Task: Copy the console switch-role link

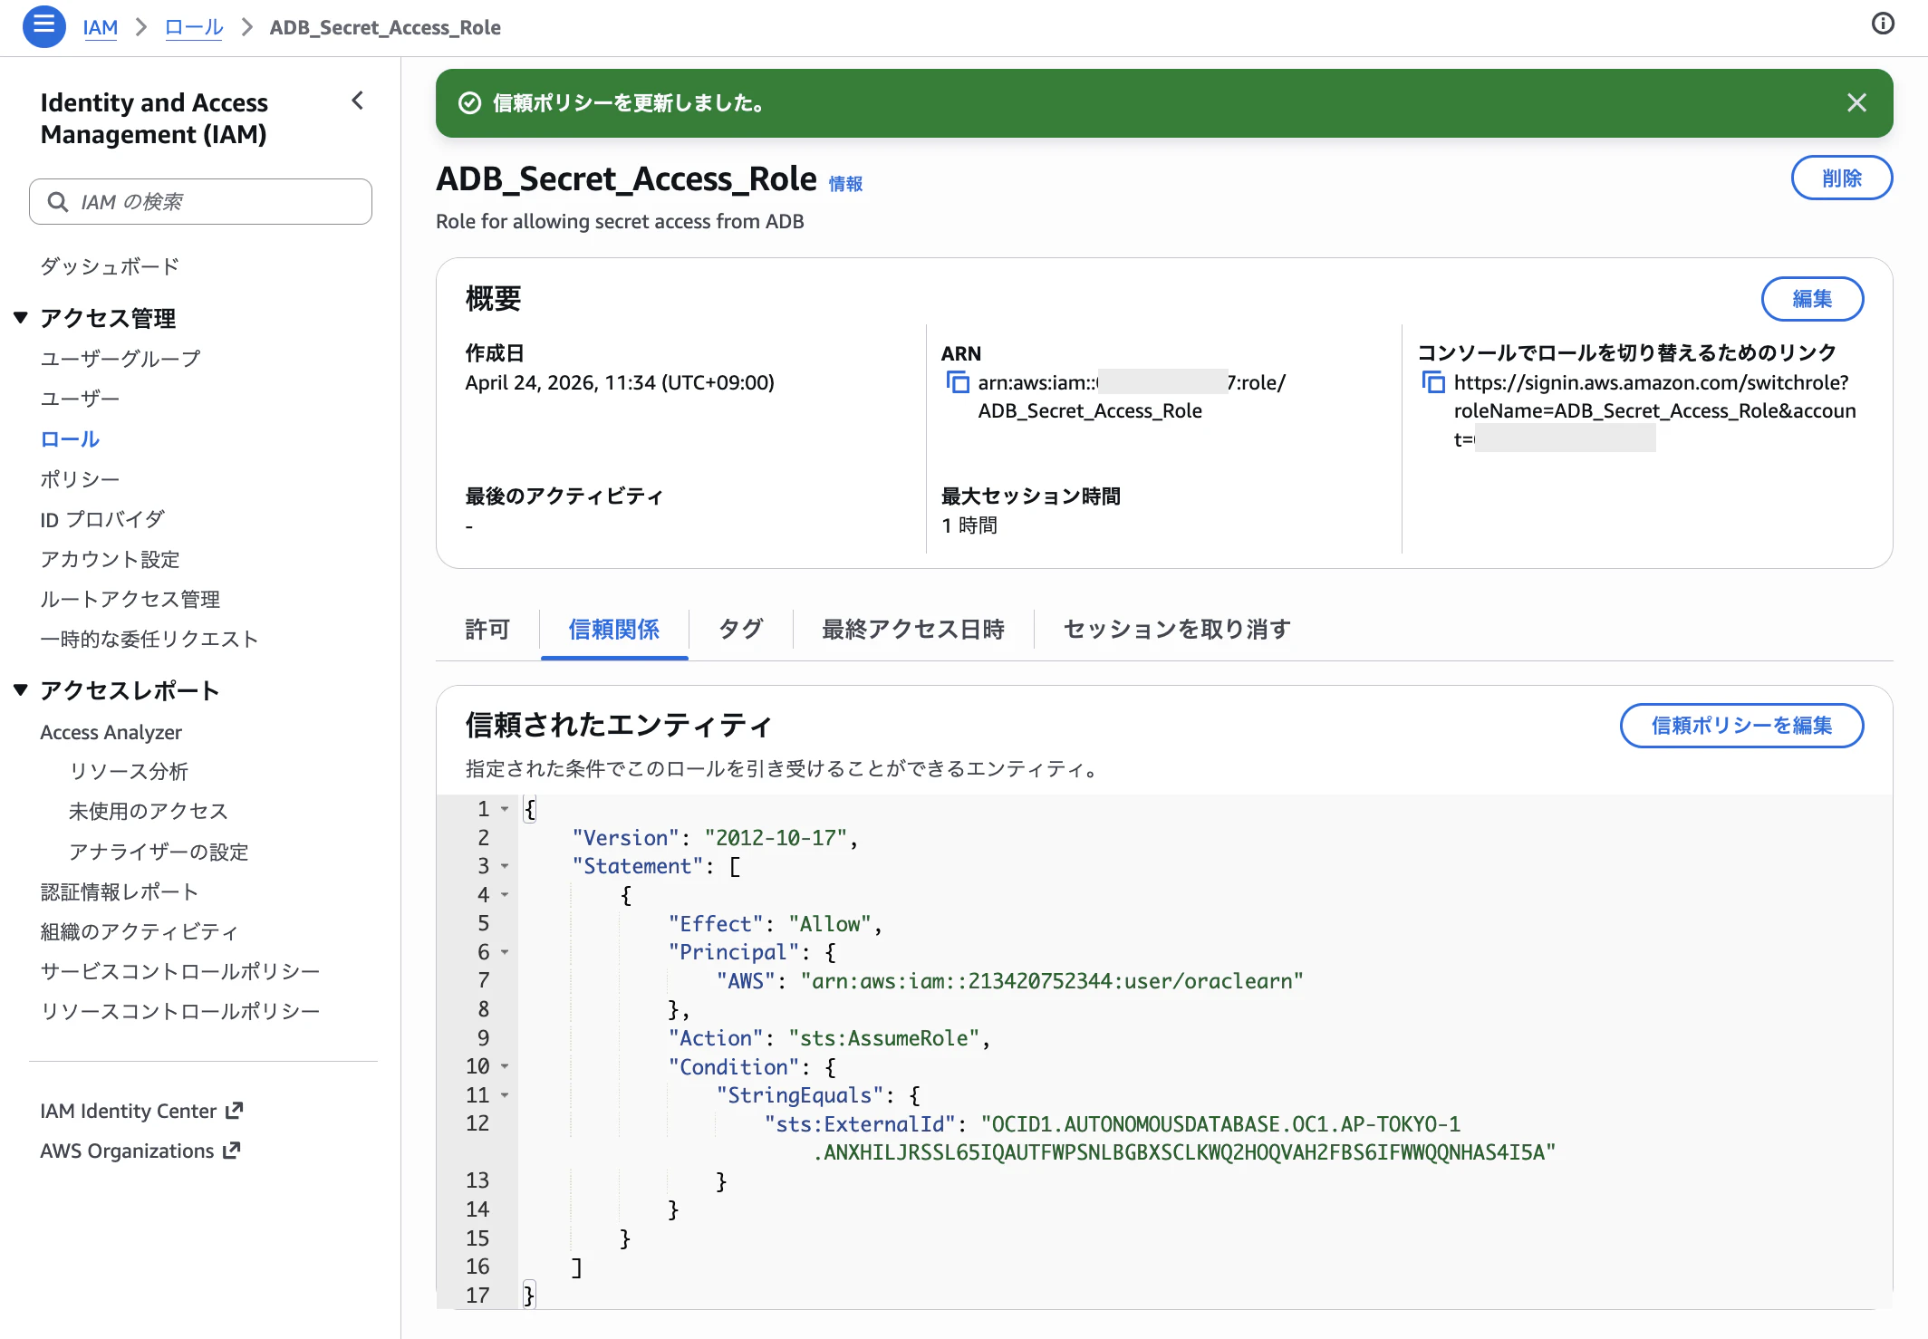Action: (1432, 381)
